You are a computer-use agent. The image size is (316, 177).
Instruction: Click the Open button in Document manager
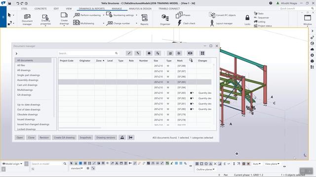click(20, 138)
